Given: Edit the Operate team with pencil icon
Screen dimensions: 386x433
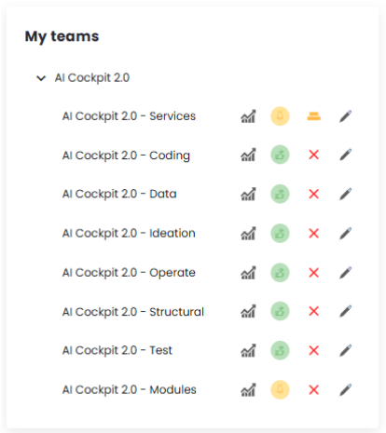Looking at the screenshot, I should 346,273.
